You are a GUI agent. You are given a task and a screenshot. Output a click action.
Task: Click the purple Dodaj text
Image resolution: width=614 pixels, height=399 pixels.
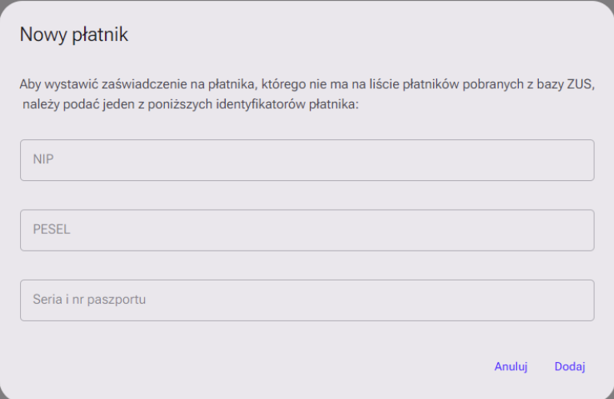coord(570,367)
